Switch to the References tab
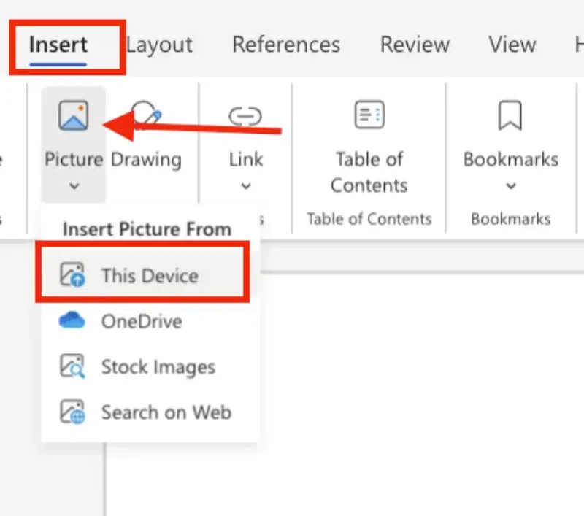This screenshot has width=584, height=516. click(x=286, y=45)
